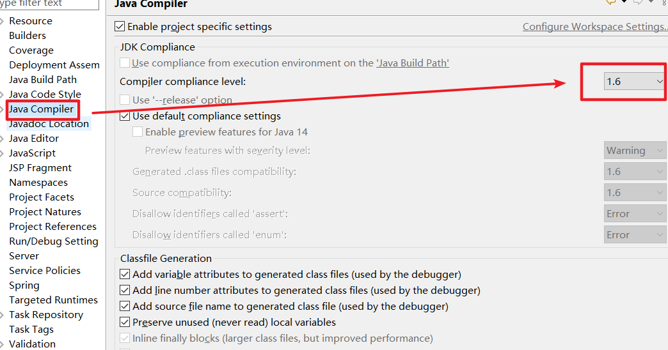Open the back history dropdown arrow
This screenshot has height=350, width=668.
(x=624, y=2)
